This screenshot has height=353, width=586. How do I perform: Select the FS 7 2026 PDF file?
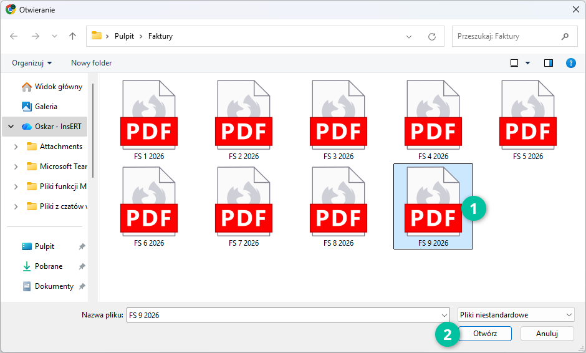point(244,206)
